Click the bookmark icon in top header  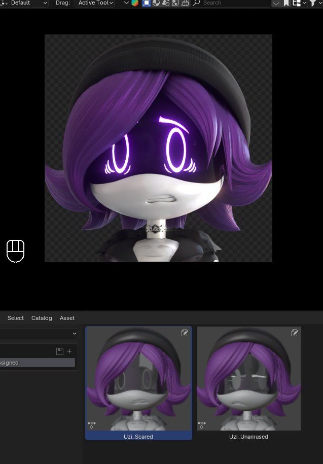click(286, 3)
